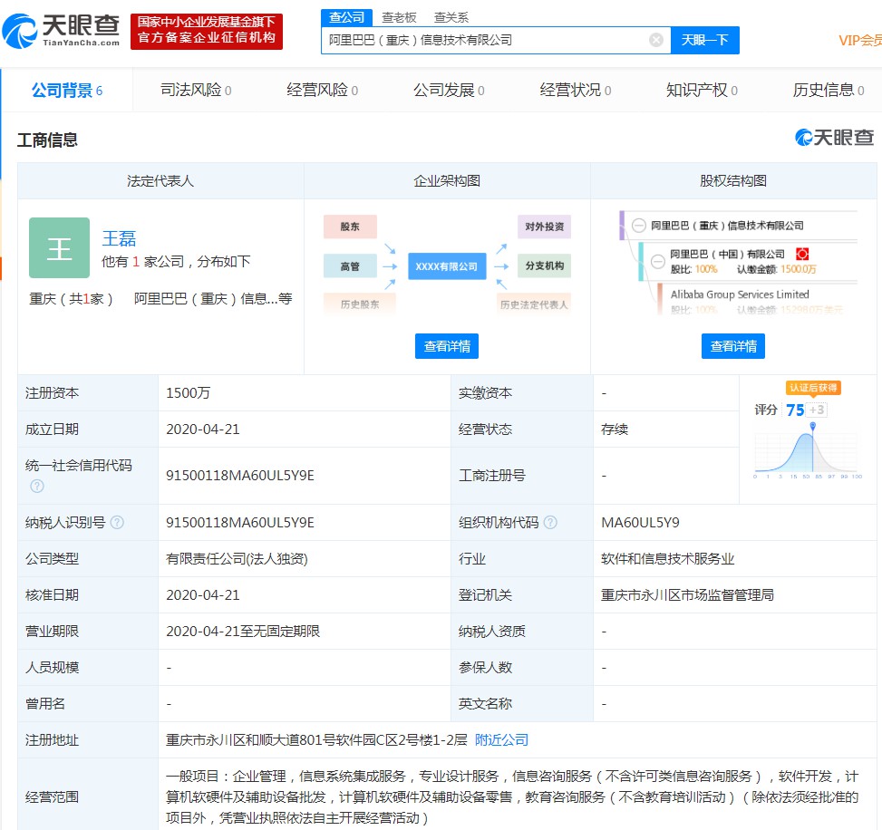Click 查看详情 under 企业架构图
The height and width of the screenshot is (830, 882).
pos(447,346)
